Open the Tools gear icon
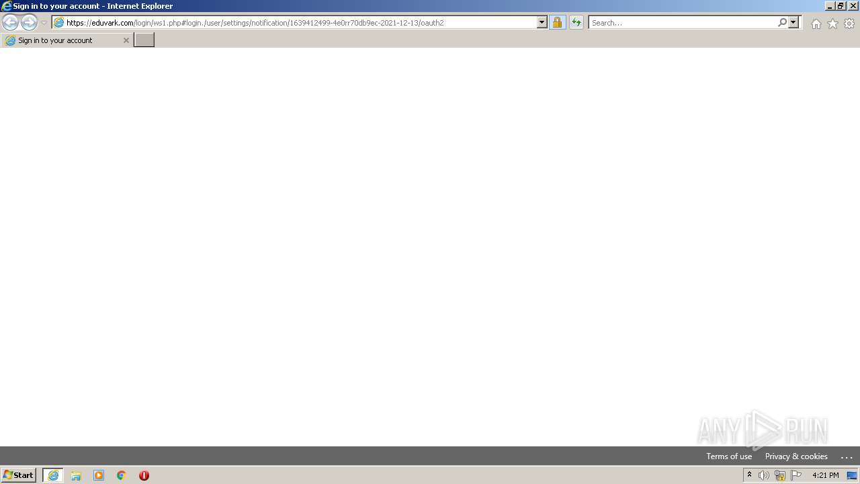This screenshot has height=484, width=860. (849, 24)
